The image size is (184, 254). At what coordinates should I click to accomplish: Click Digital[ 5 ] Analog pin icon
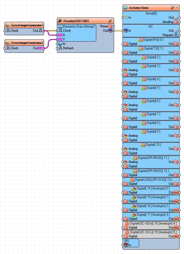[x=126, y=92]
